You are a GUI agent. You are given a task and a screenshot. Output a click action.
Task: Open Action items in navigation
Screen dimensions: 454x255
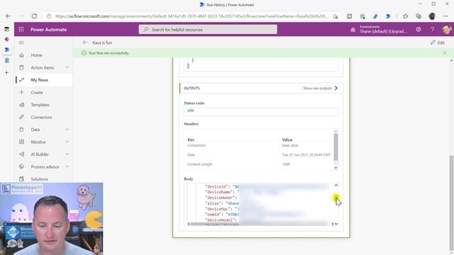click(x=43, y=67)
